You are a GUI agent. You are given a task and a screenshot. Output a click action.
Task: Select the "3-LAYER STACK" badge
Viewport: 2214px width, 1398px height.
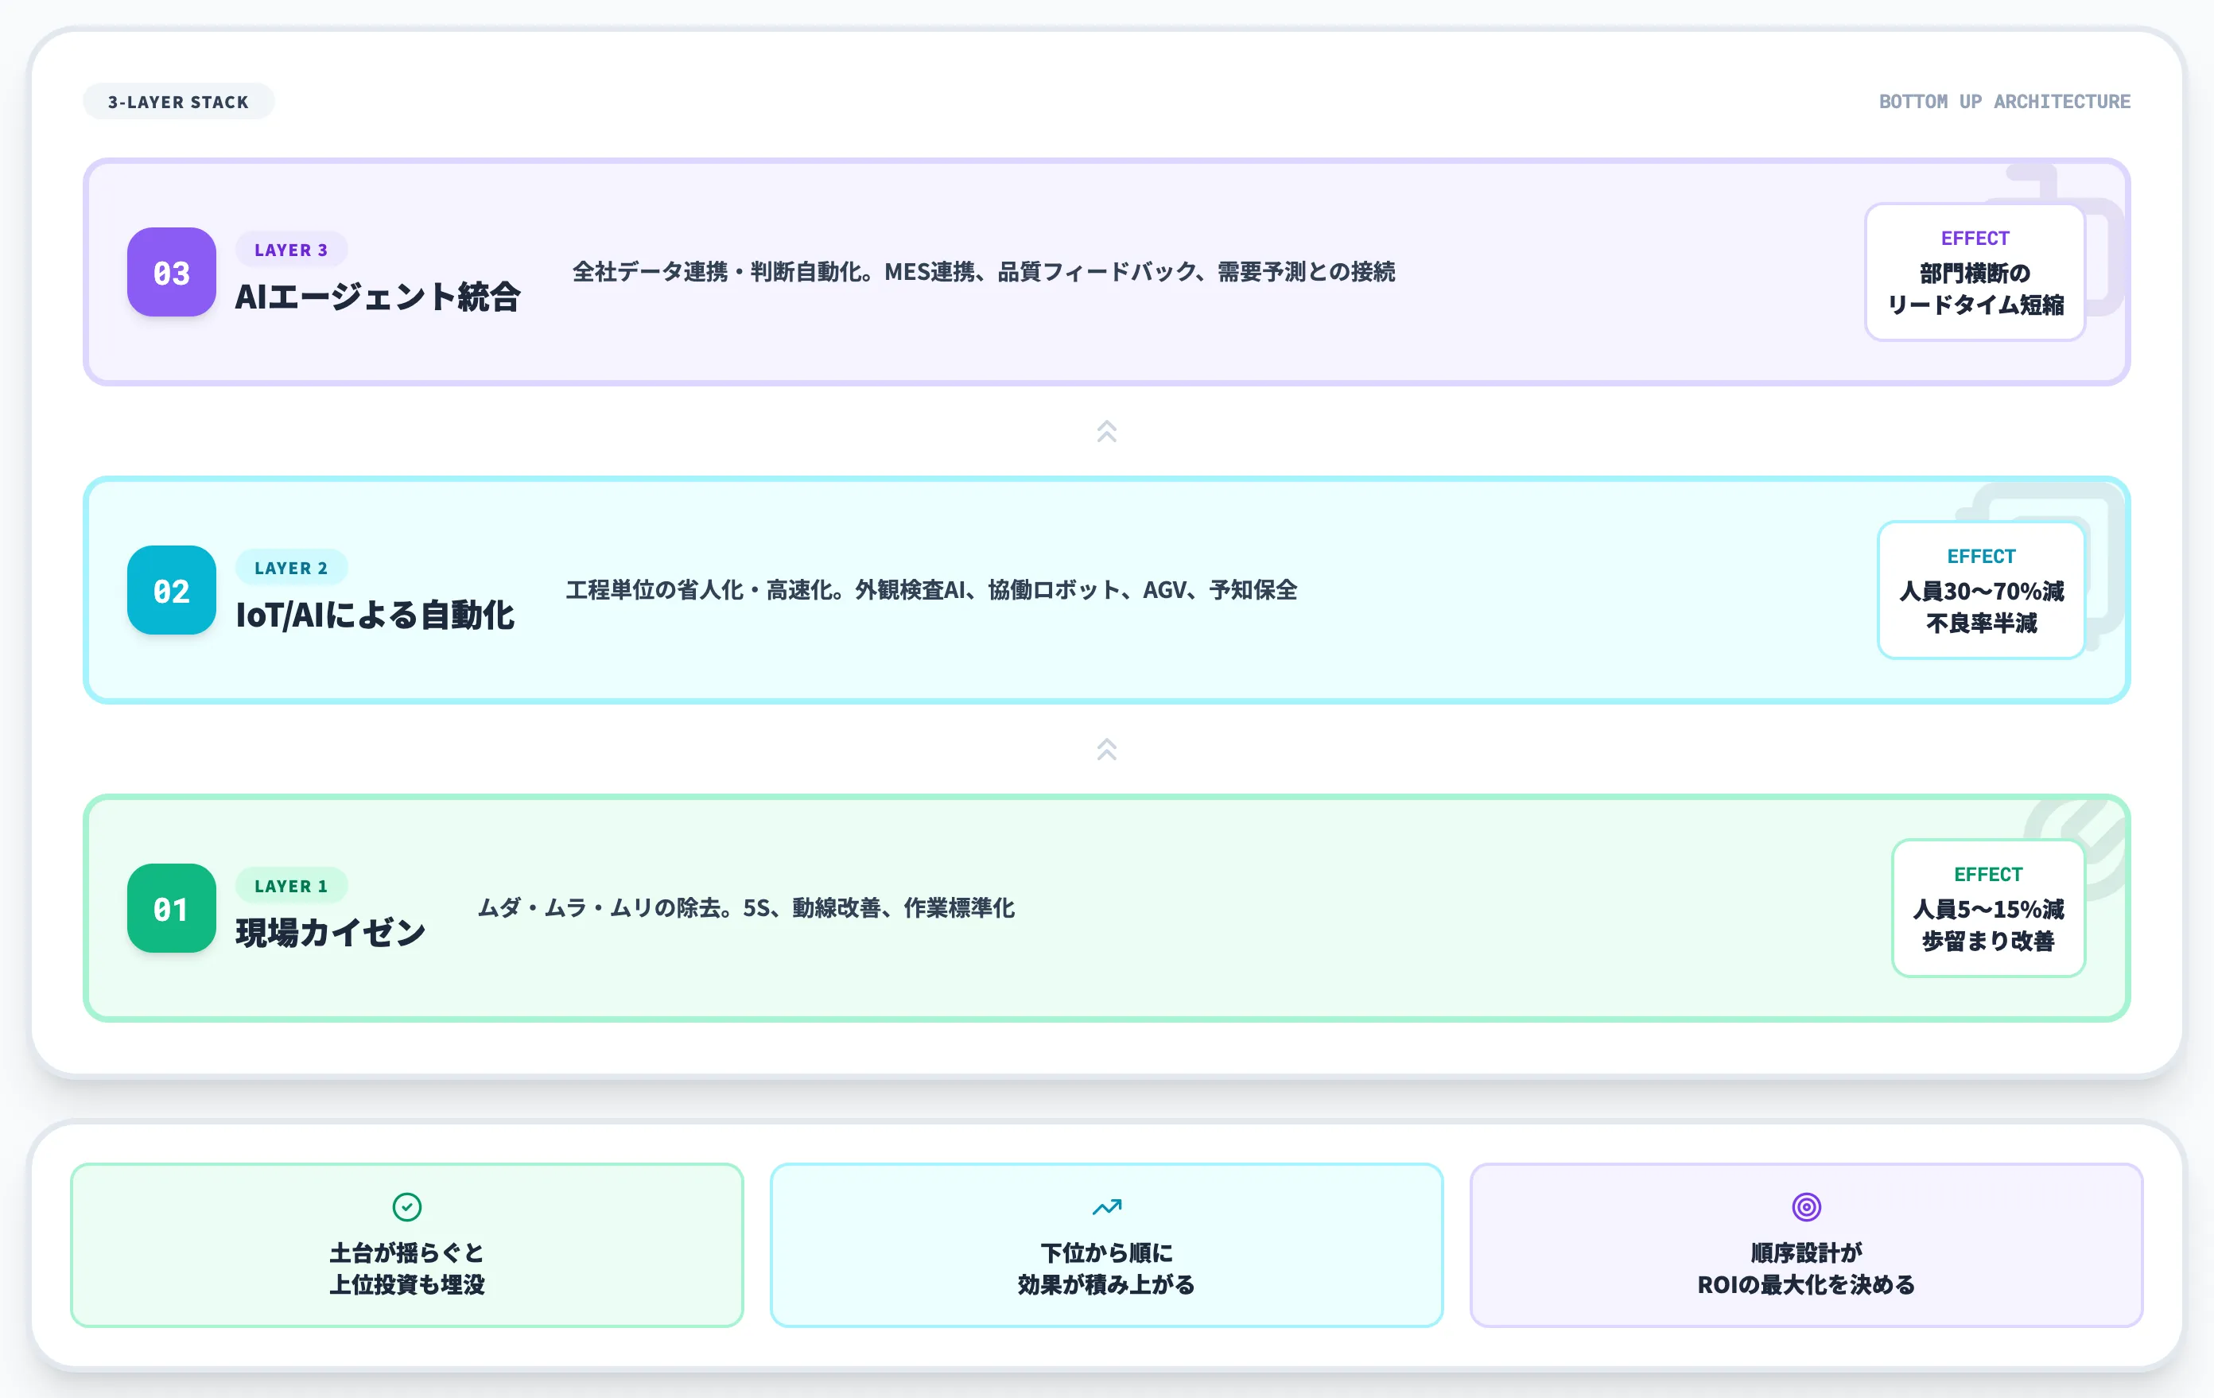[178, 101]
